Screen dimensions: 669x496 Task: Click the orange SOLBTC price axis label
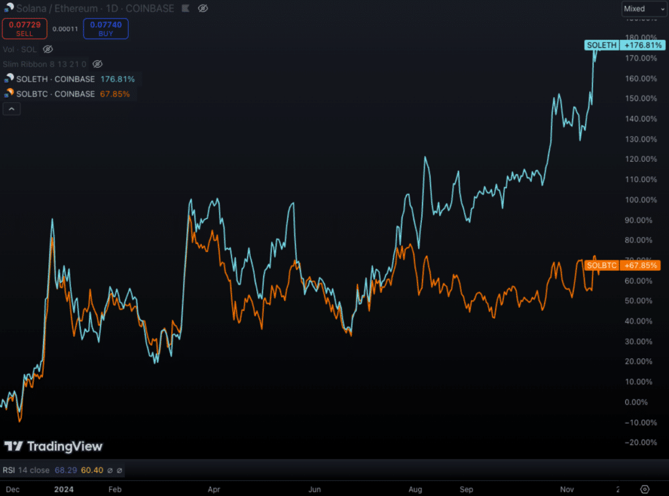click(602, 266)
